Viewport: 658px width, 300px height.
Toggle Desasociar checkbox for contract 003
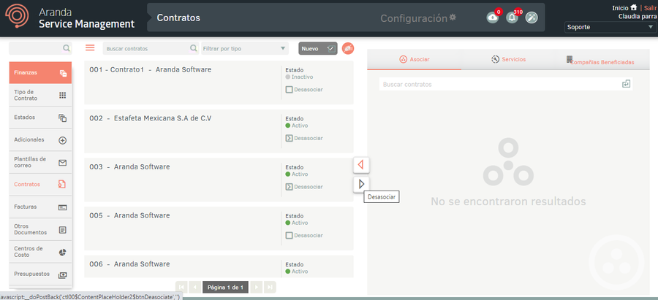point(289,187)
